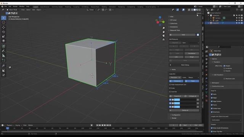Click the outliner filter funnel icon
Viewport: 244px width, 137px height.
(237, 10)
